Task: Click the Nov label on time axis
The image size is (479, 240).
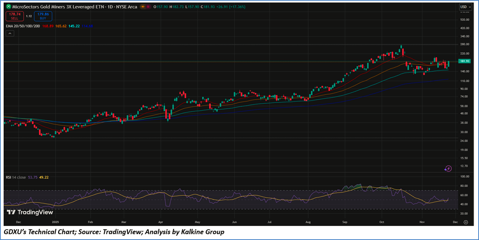Action: pos(422,222)
